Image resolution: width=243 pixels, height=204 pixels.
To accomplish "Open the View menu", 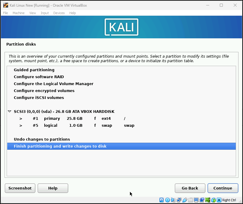I will point(33,13).
